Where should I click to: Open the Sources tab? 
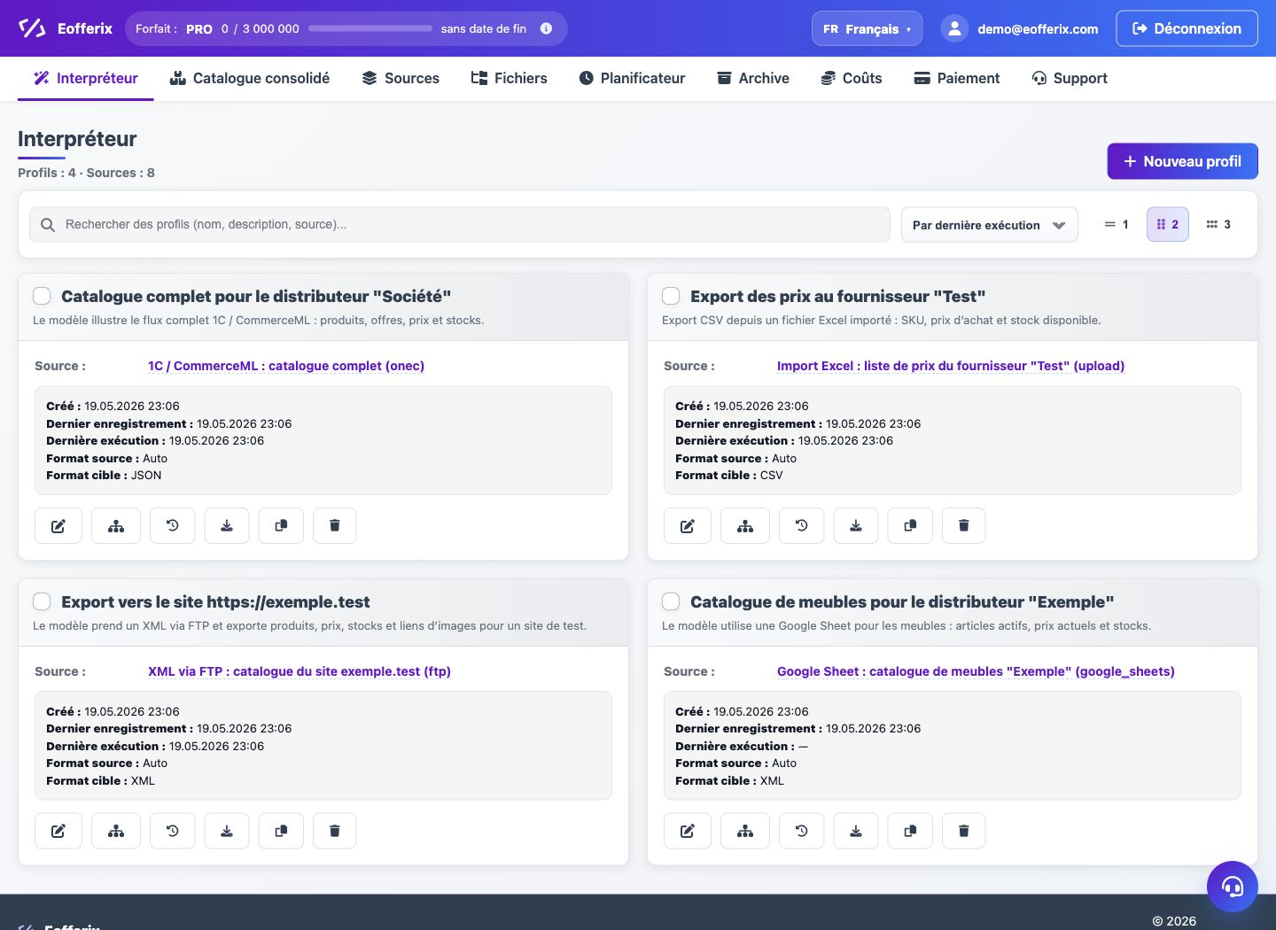tap(401, 78)
